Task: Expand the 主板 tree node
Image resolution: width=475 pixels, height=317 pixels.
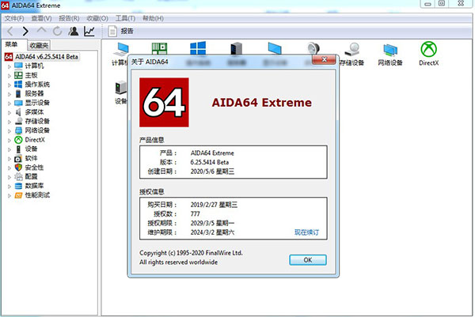Action: pos(9,75)
